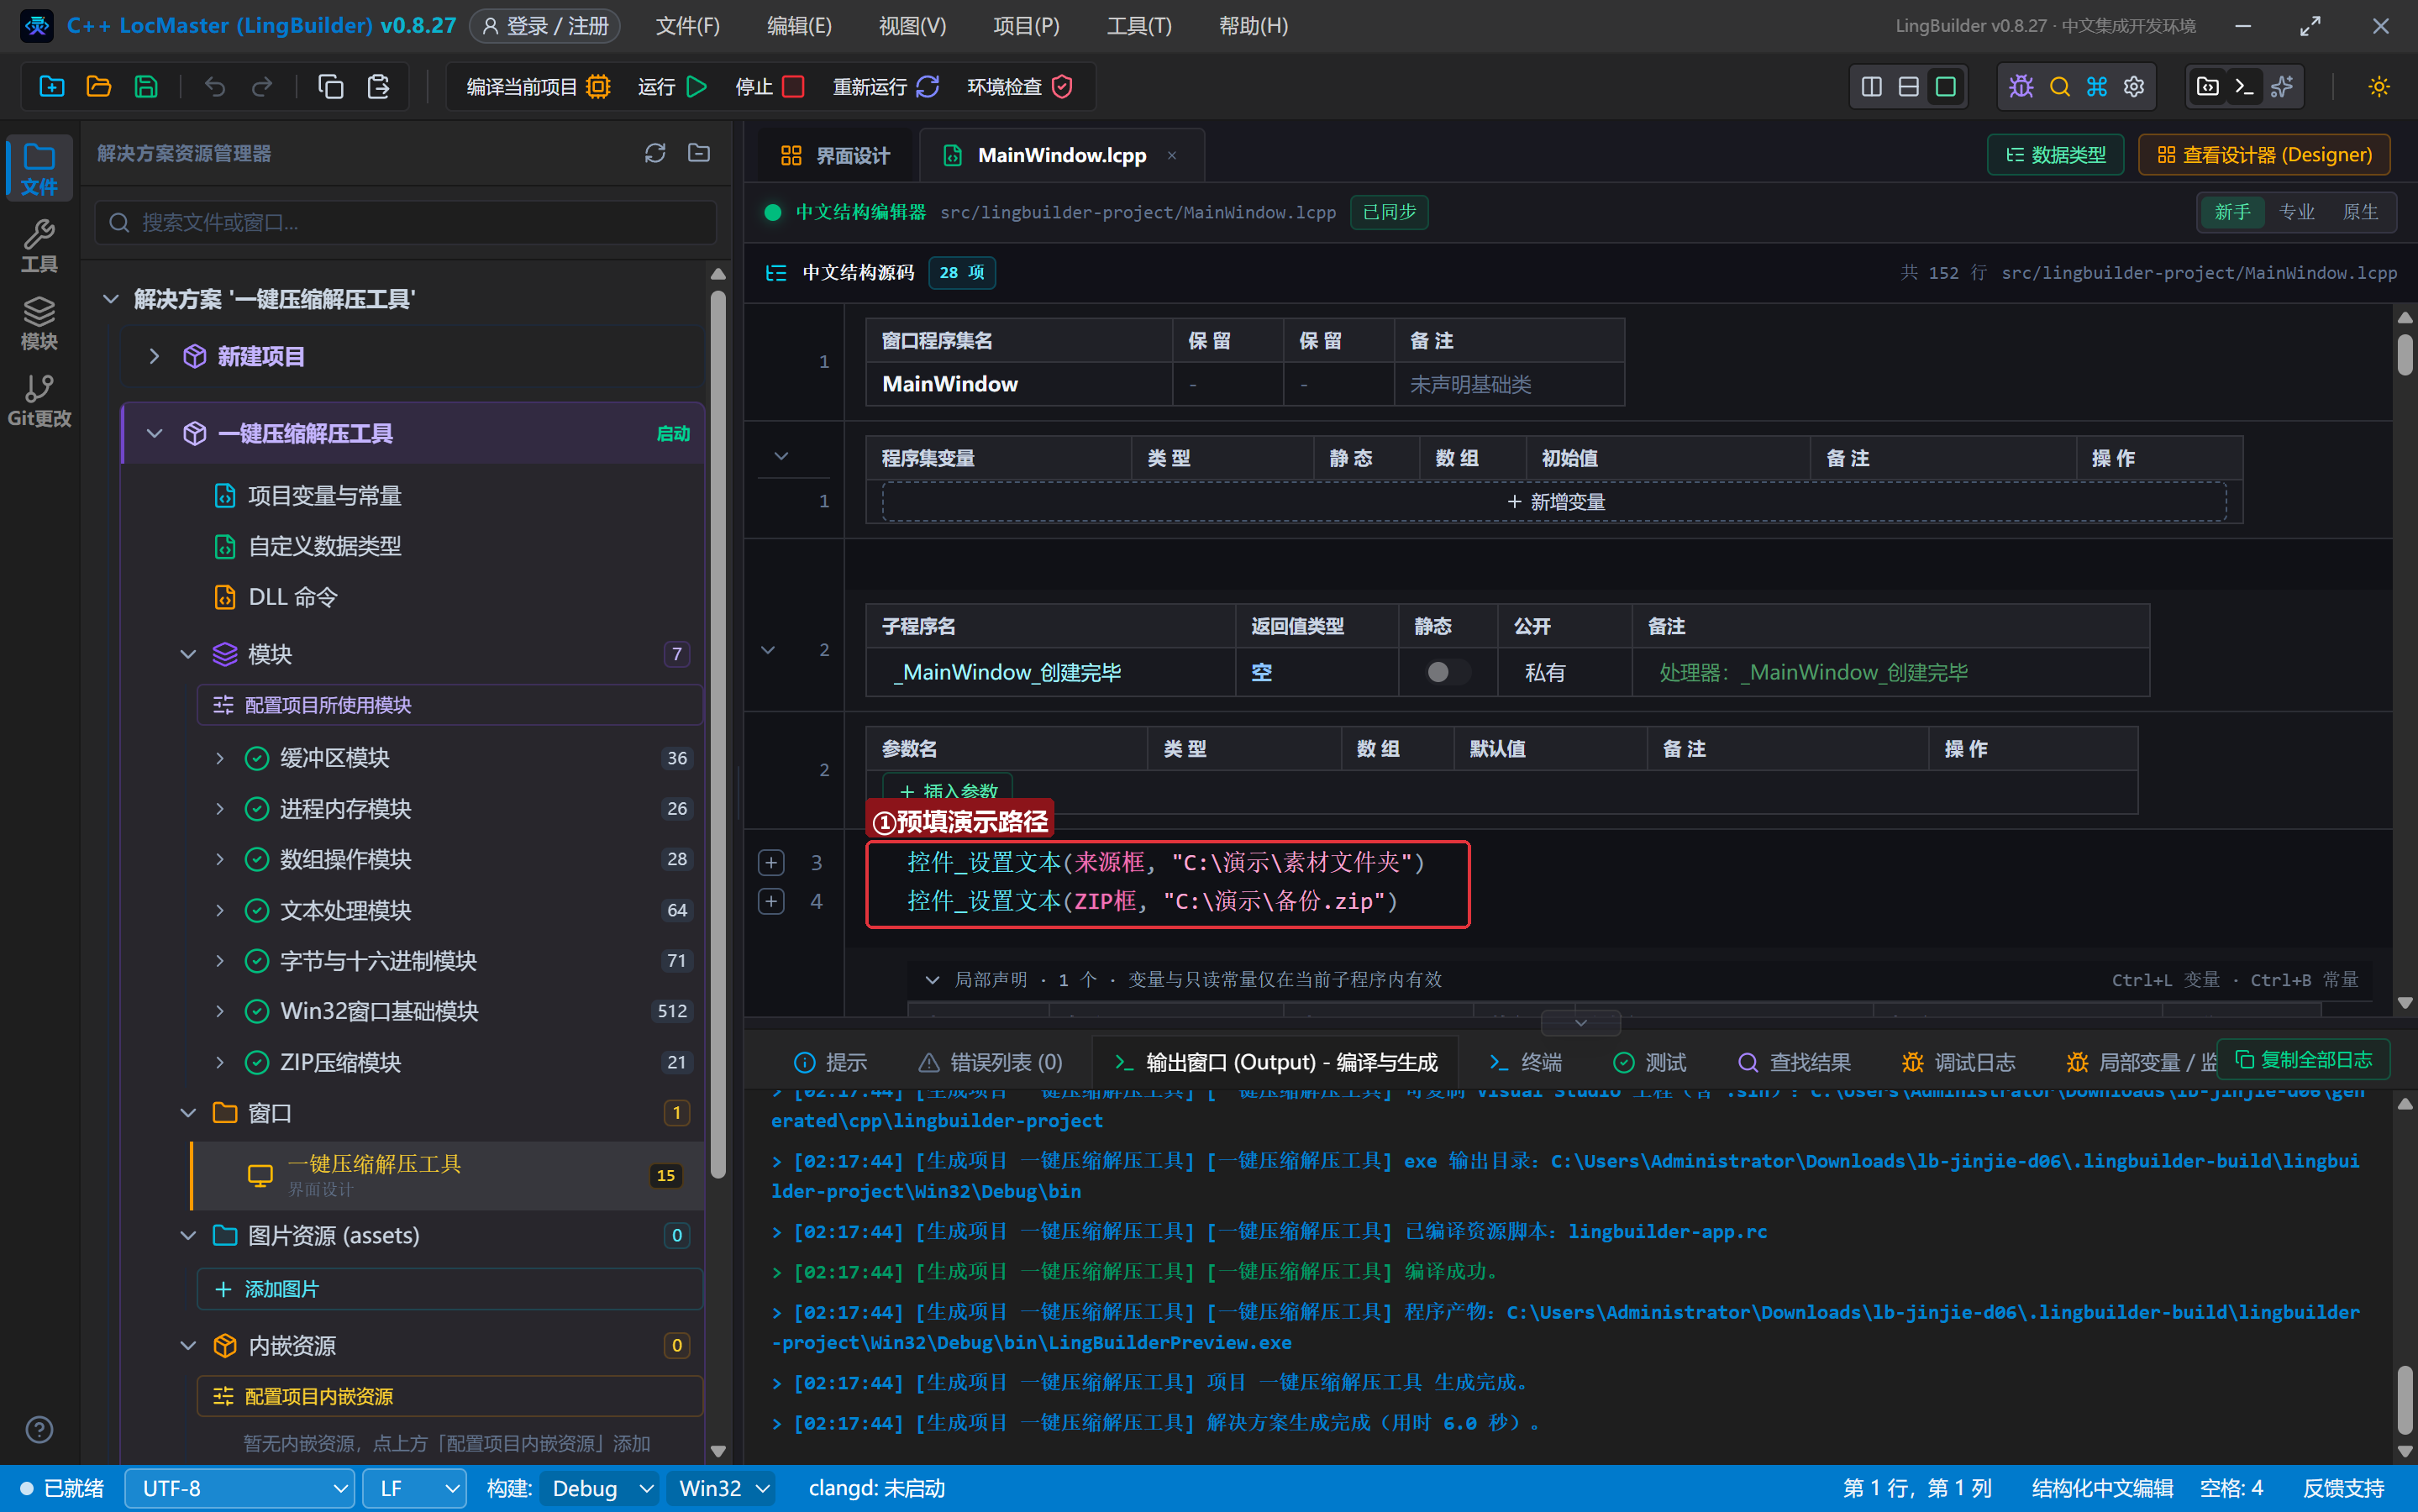Image resolution: width=2418 pixels, height=1512 pixels.
Task: Open the terminal prompt toolbar icon
Action: [x=2244, y=87]
